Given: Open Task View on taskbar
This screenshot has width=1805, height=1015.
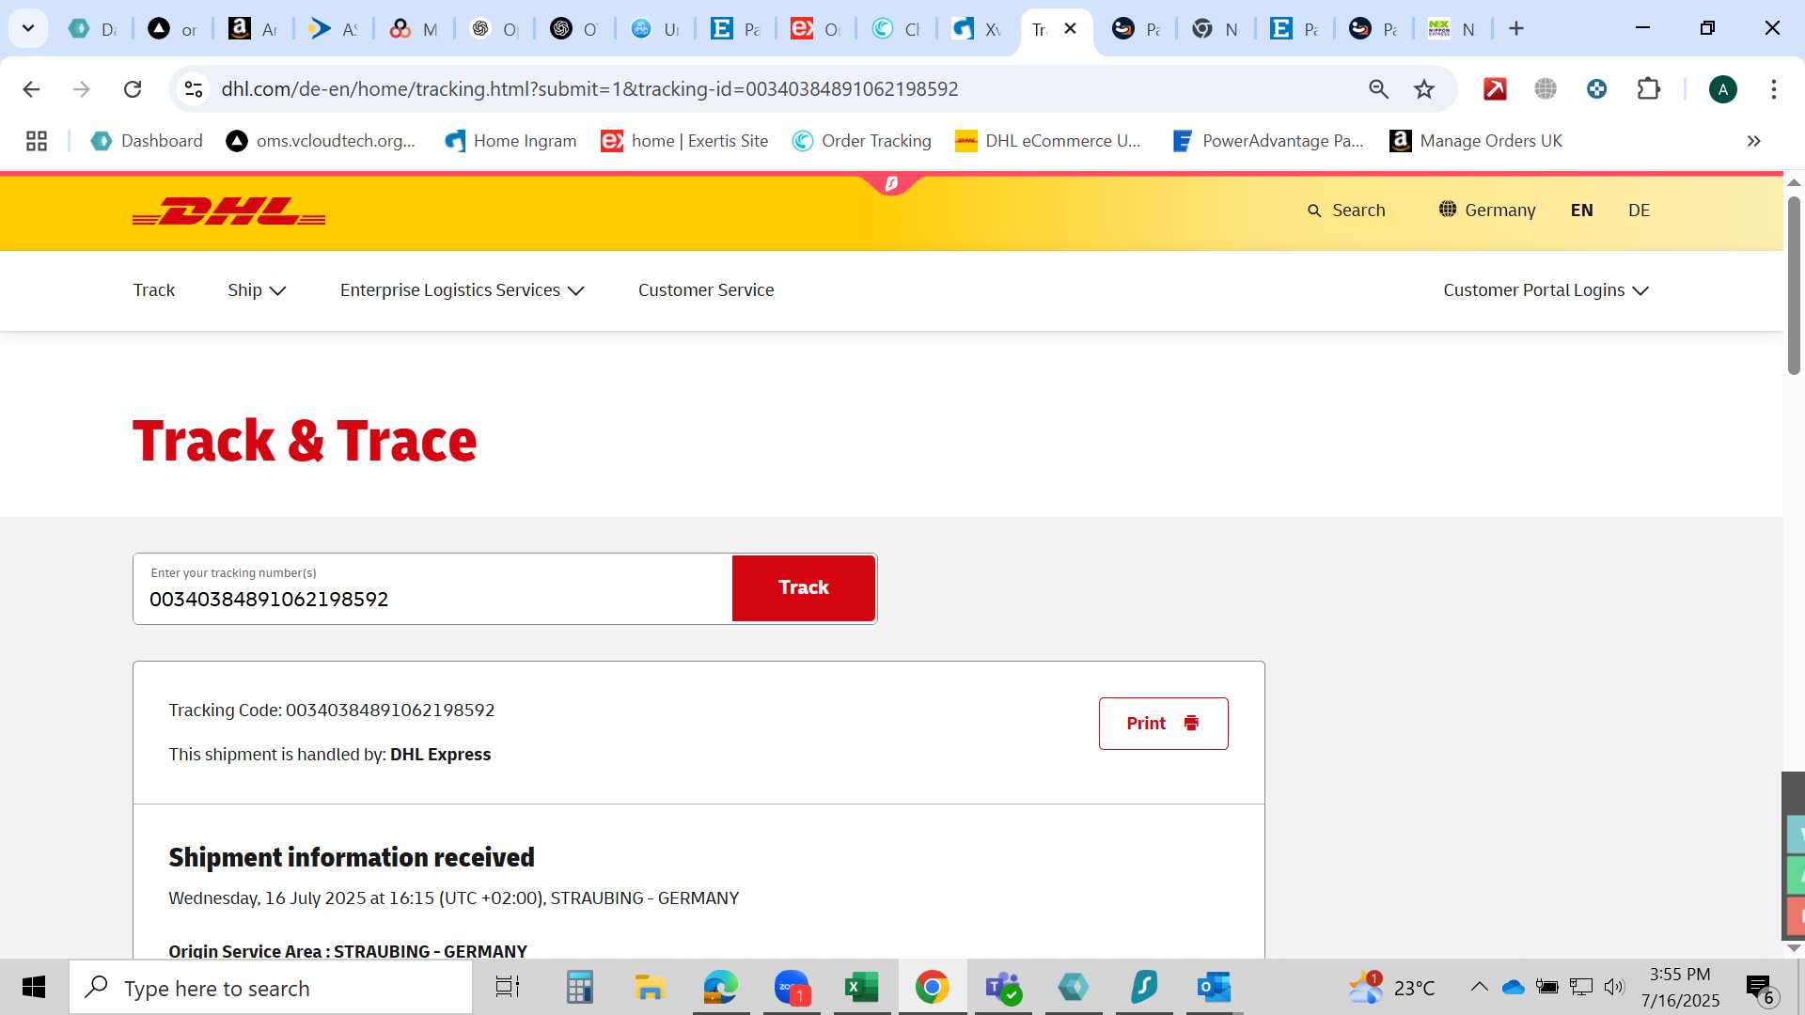Looking at the screenshot, I should coord(508,988).
